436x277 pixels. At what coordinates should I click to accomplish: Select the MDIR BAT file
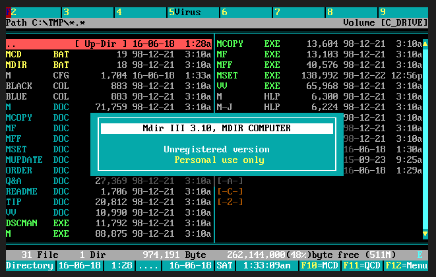coord(109,65)
